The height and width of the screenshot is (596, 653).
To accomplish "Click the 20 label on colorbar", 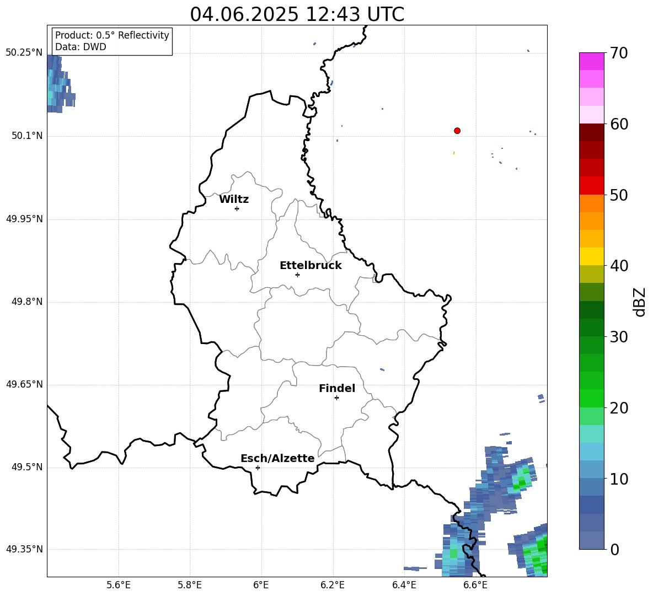I will (619, 408).
